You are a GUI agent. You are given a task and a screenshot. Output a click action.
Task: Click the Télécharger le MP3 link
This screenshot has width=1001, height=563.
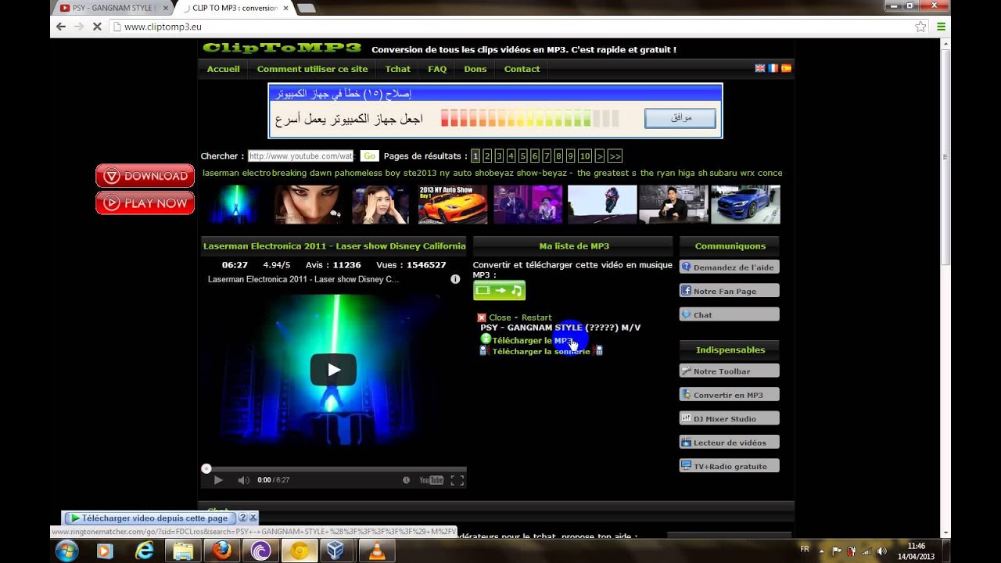tap(532, 340)
